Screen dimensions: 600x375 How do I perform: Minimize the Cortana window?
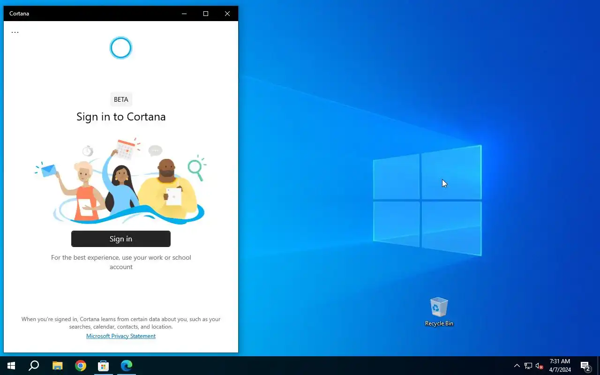click(x=184, y=14)
